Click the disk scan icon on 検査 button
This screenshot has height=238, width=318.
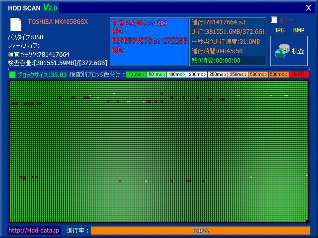pyautogui.click(x=284, y=50)
